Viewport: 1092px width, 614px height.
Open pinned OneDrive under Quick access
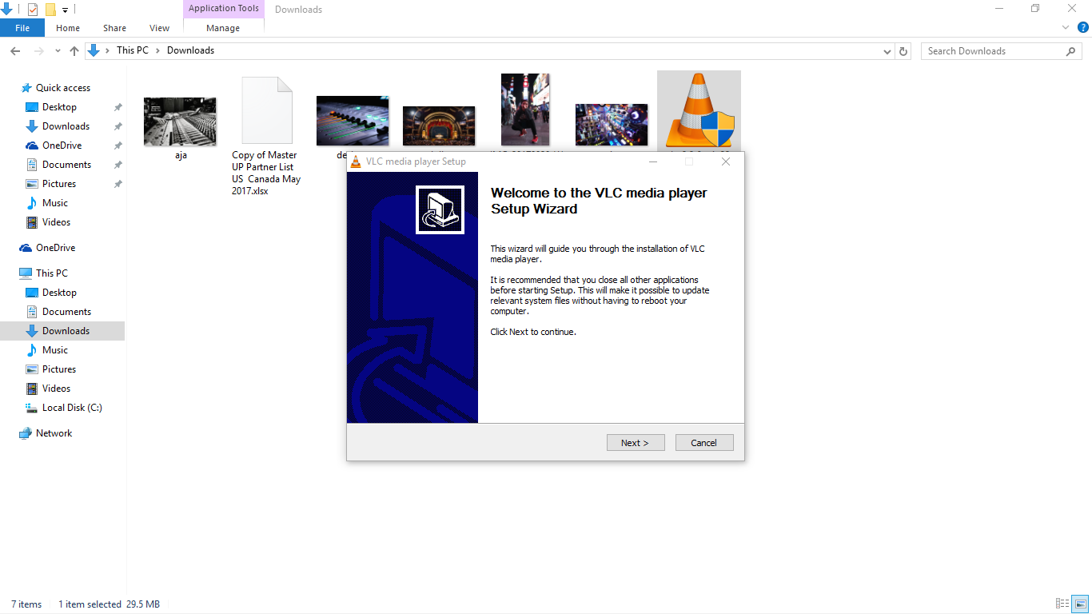(x=62, y=146)
